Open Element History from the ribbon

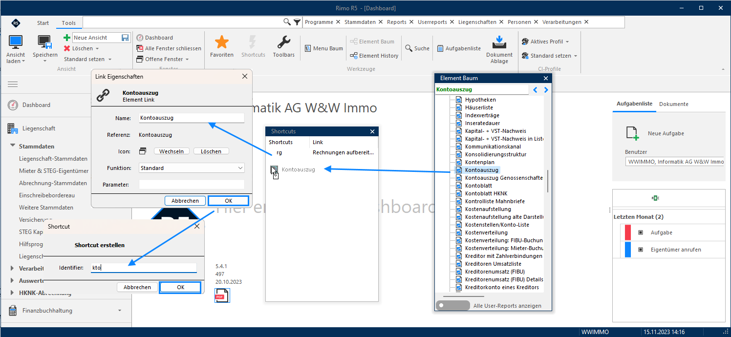coord(374,56)
